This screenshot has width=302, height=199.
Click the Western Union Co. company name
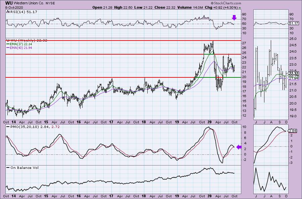tap(28, 3)
